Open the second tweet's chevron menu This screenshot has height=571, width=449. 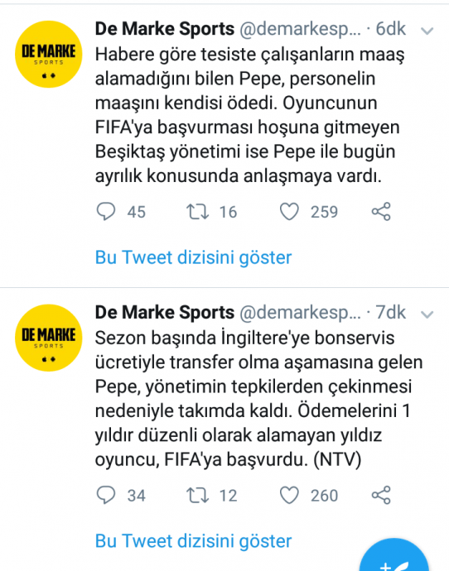pos(427,314)
